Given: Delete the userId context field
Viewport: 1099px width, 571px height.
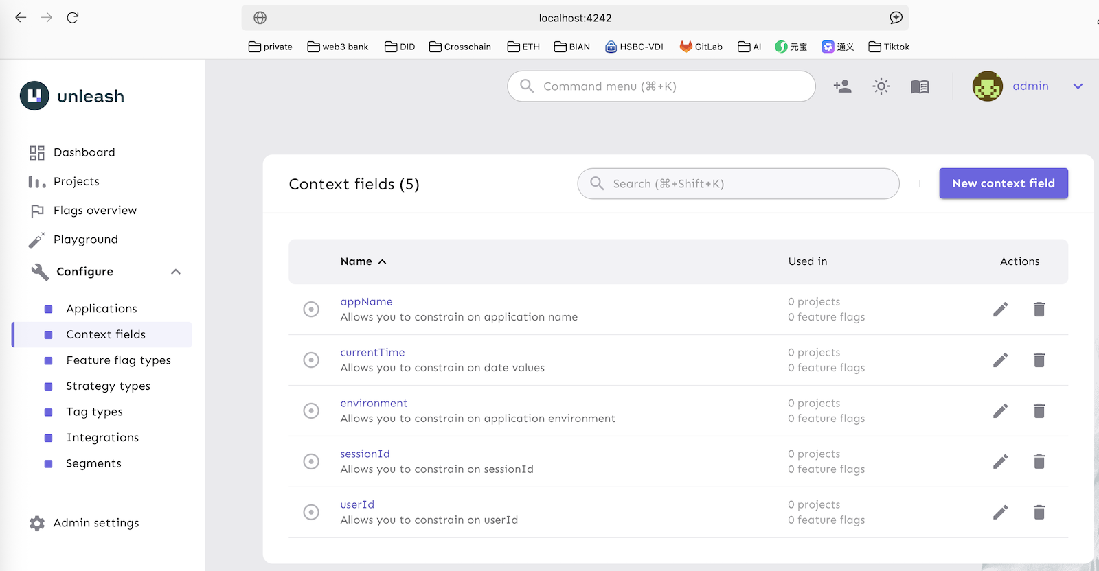Looking at the screenshot, I should click(1039, 513).
